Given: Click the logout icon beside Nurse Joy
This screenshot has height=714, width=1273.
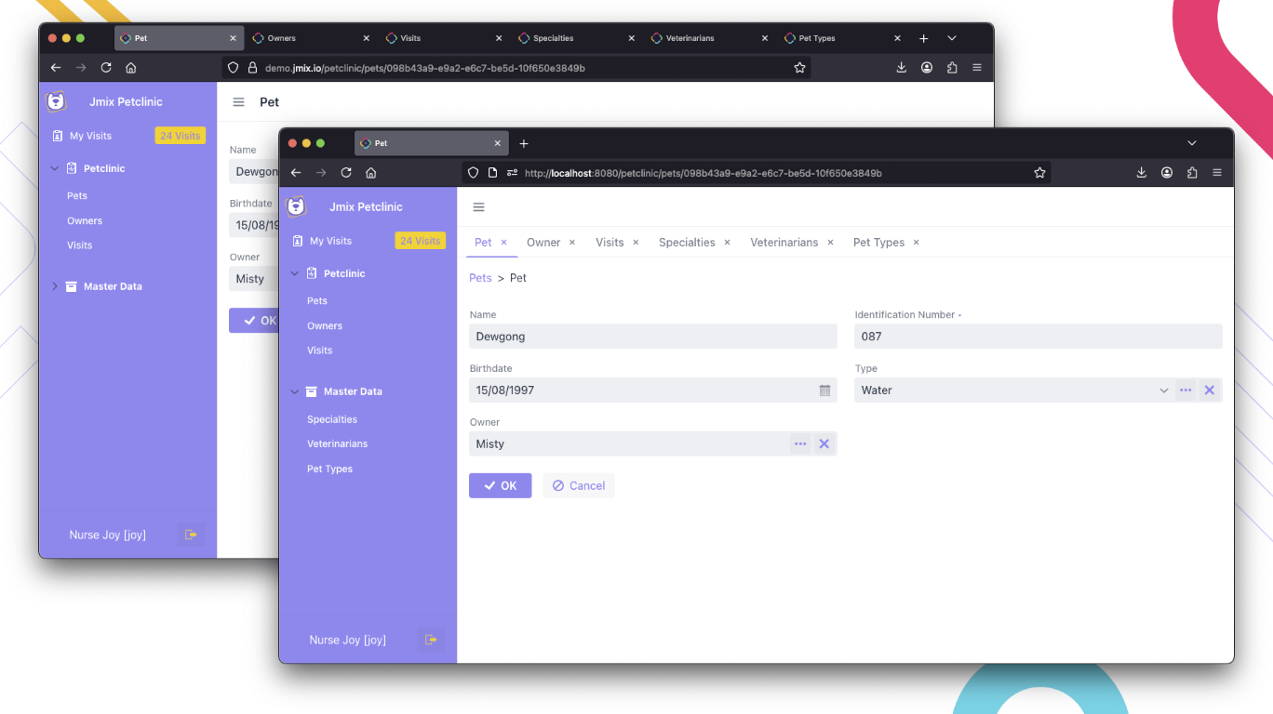Looking at the screenshot, I should pyautogui.click(x=431, y=640).
